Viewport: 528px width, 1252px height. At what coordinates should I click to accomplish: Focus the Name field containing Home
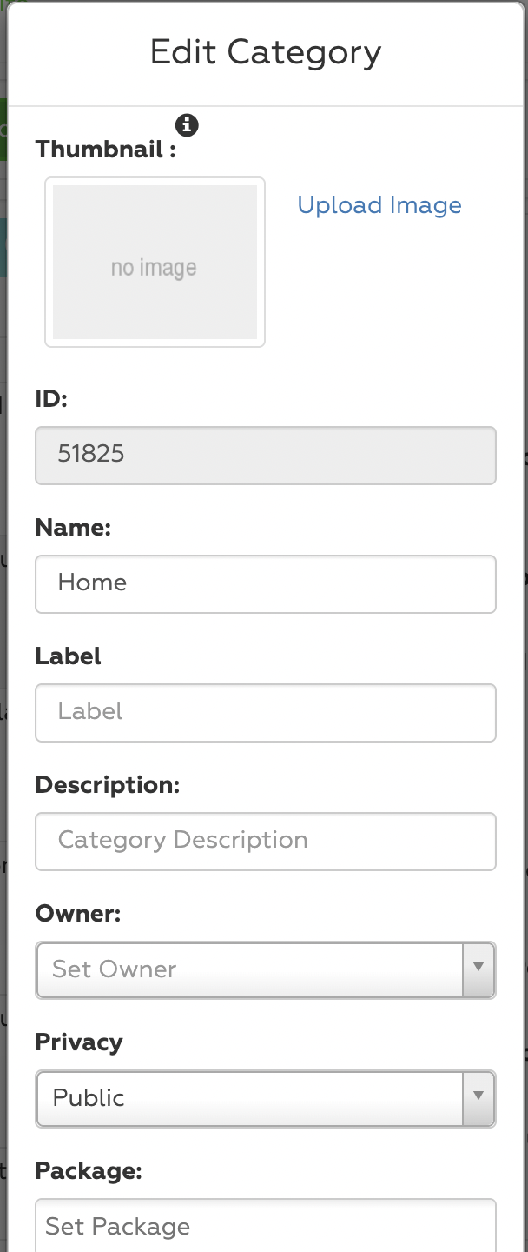click(265, 583)
